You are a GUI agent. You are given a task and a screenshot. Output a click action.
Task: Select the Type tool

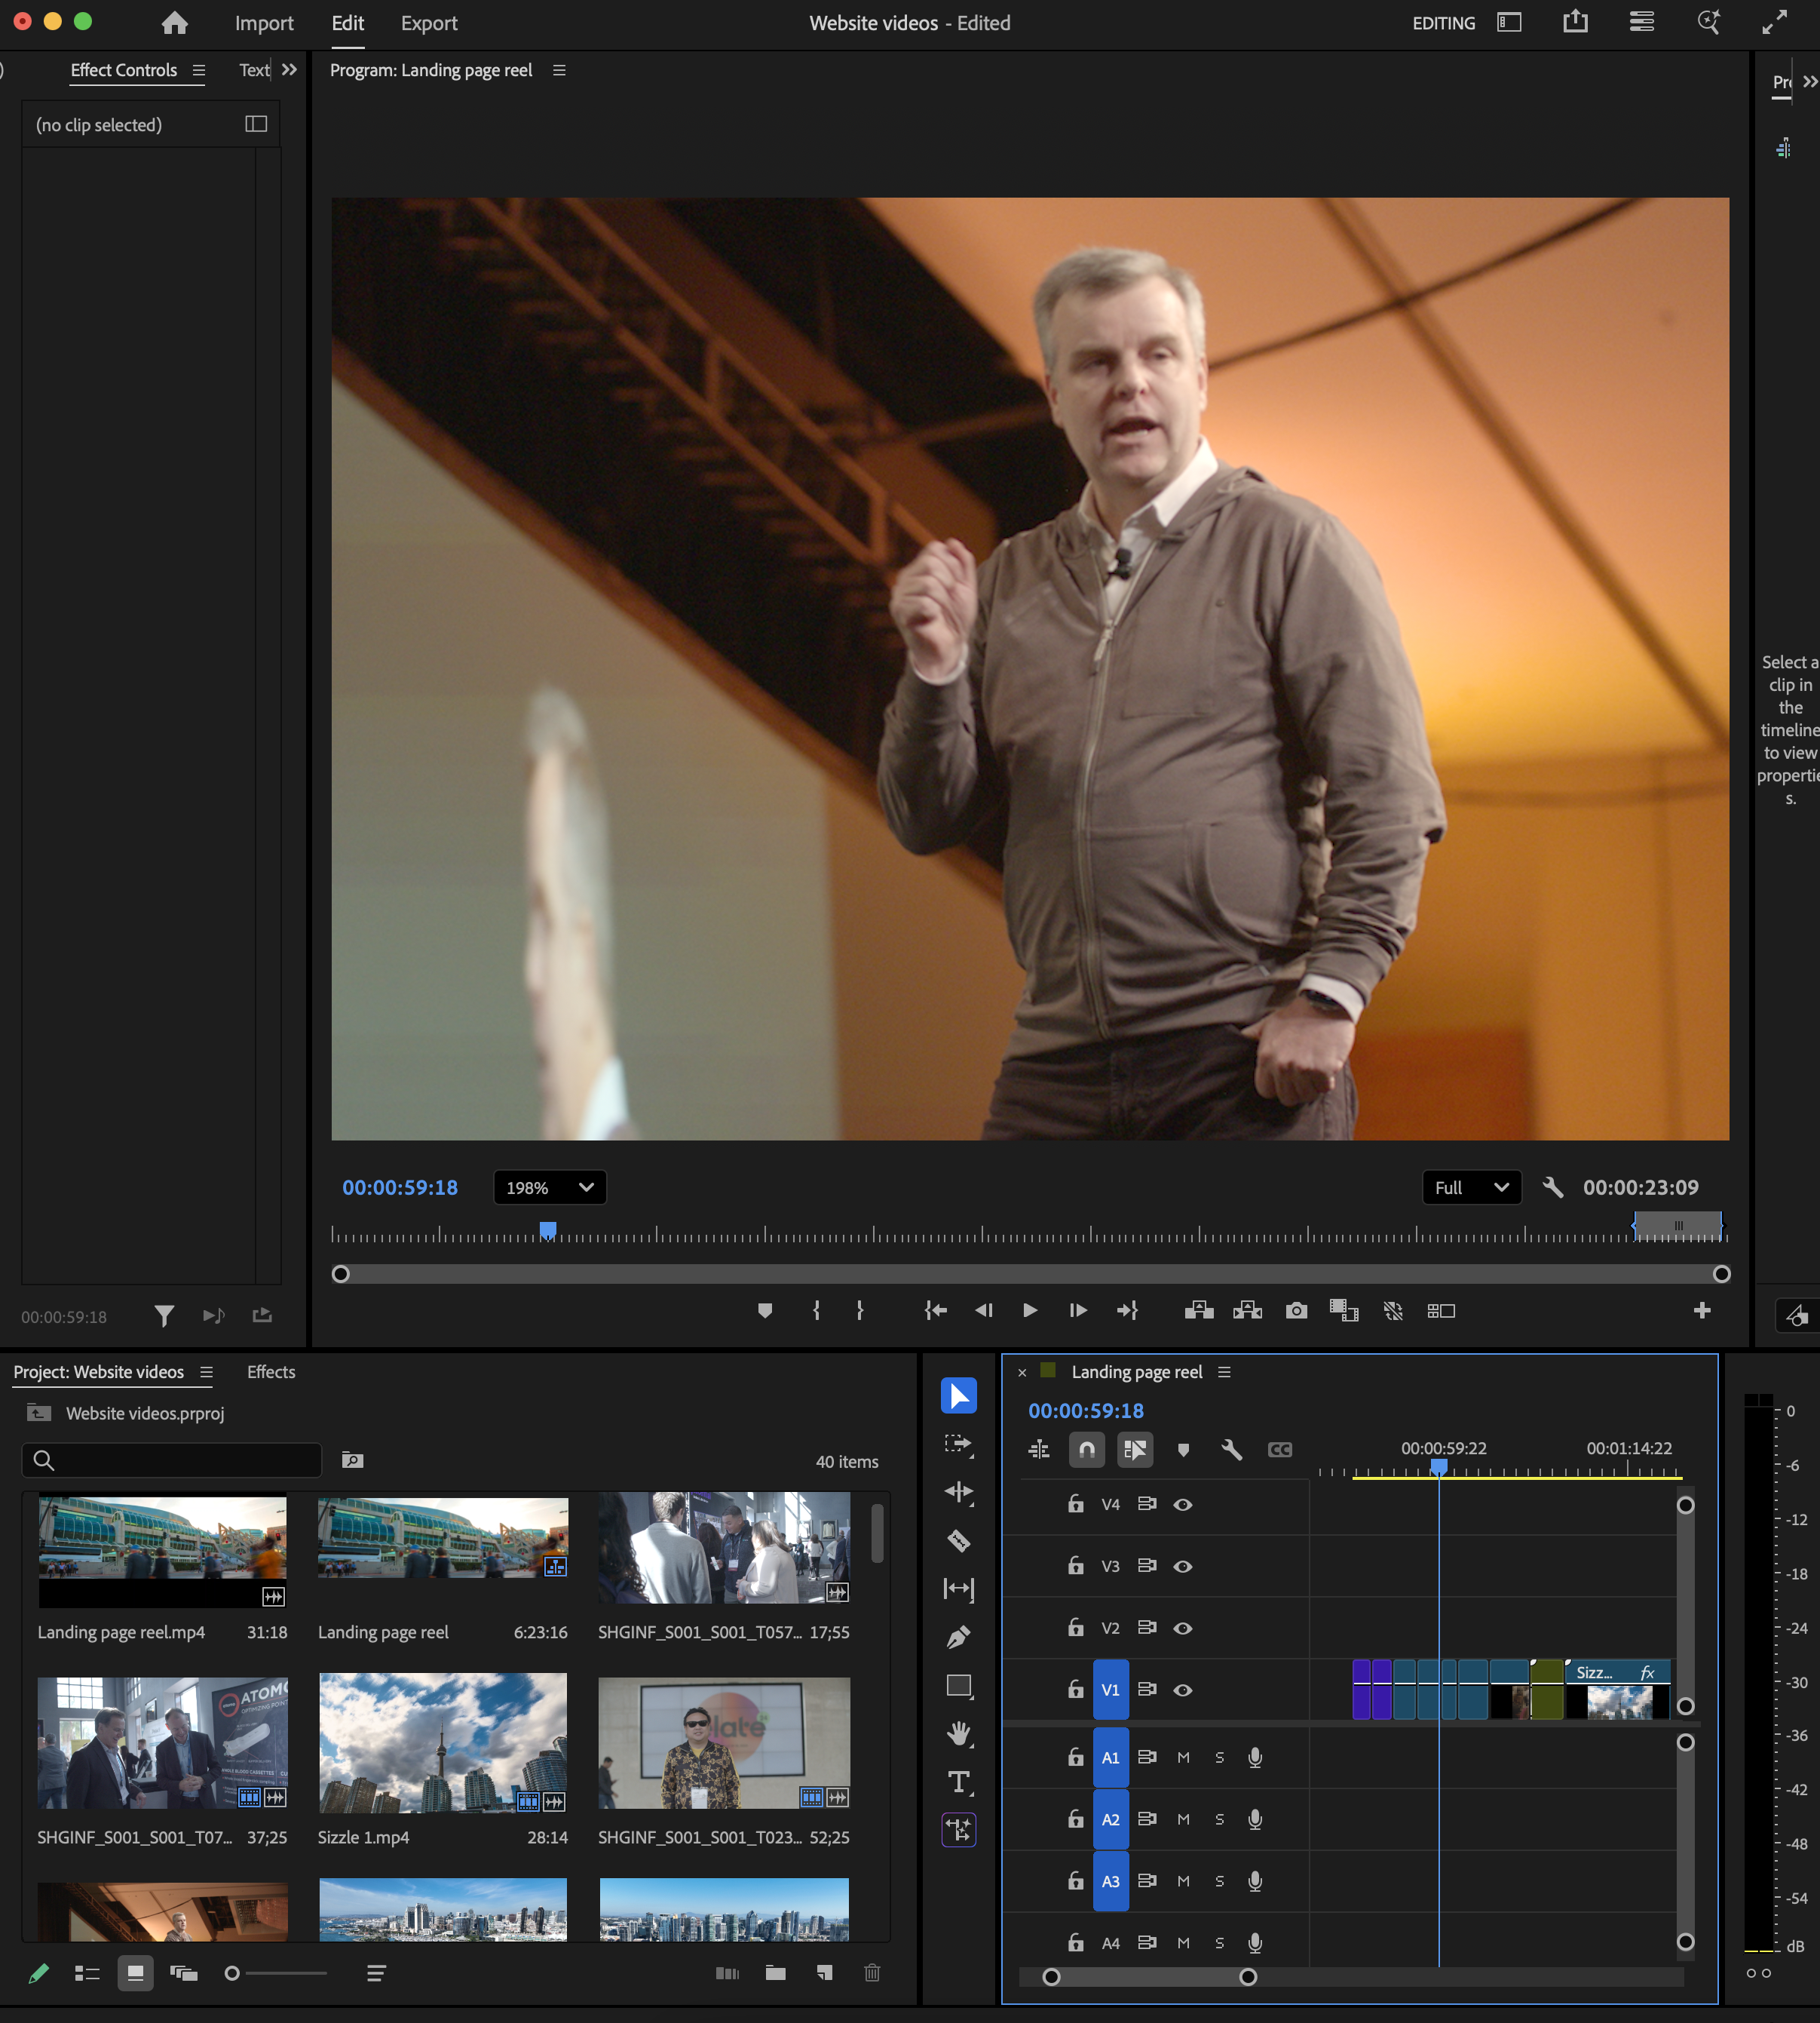coord(958,1782)
